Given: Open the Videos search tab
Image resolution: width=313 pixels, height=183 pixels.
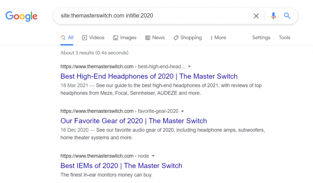Looking at the screenshot, I should [93, 38].
